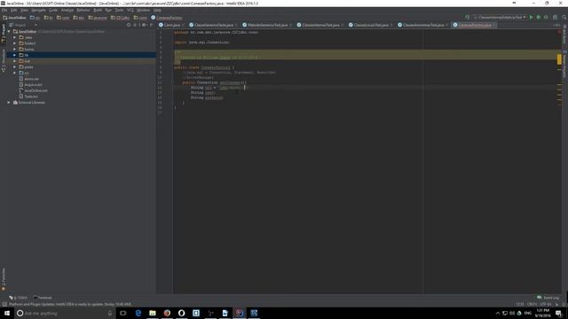Open the Navigate menu
This screenshot has width=568, height=319.
click(x=38, y=10)
